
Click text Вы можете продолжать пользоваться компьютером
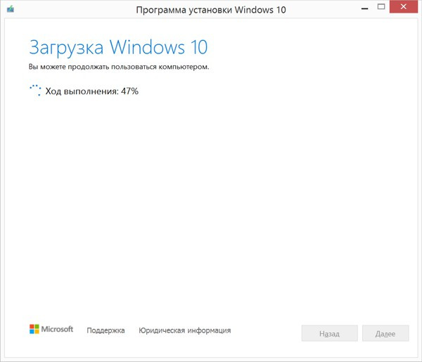[x=119, y=67]
